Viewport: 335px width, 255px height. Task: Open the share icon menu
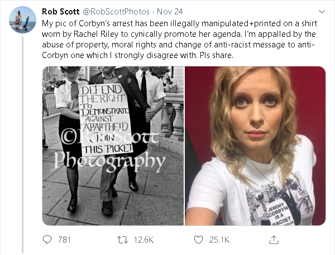pyautogui.click(x=274, y=240)
